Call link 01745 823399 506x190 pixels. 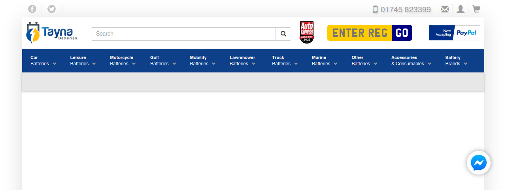point(406,9)
